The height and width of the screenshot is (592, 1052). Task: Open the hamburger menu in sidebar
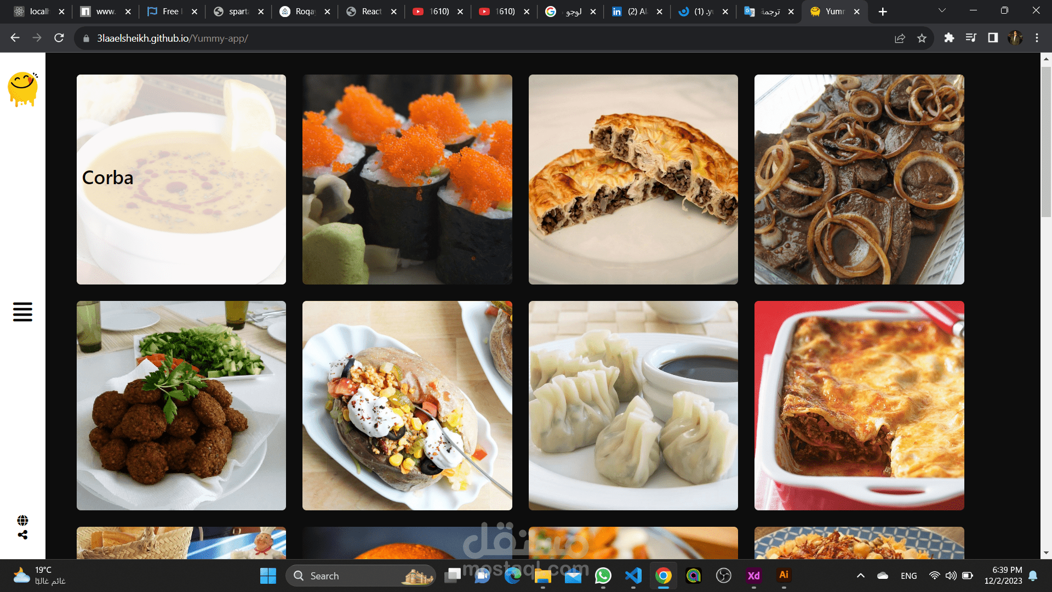point(22,312)
